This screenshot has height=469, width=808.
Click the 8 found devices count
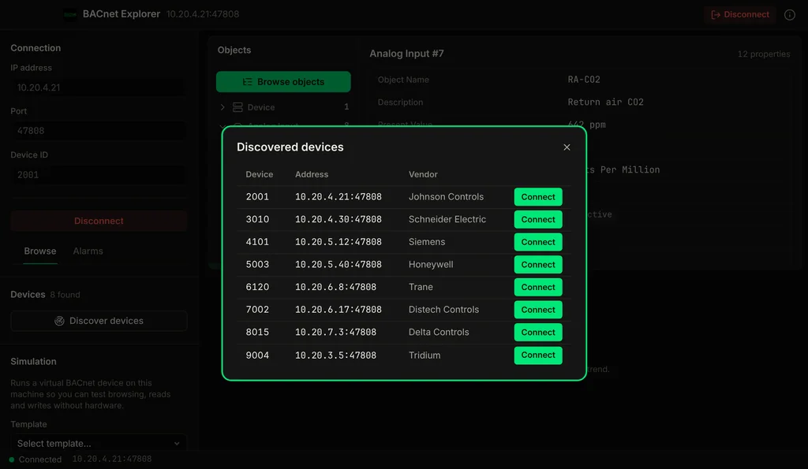pos(65,295)
